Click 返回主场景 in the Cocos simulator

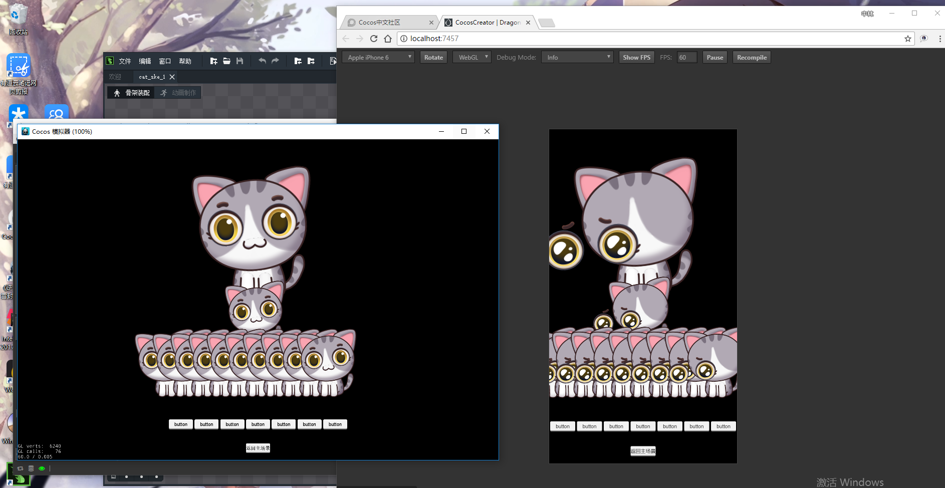click(258, 448)
